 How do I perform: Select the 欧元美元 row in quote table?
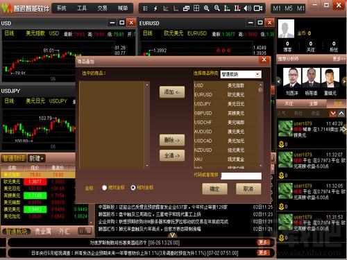[x=38, y=182]
